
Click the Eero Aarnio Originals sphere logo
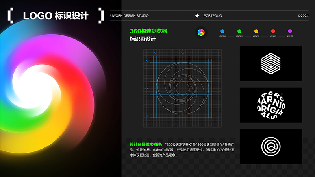point(271,105)
